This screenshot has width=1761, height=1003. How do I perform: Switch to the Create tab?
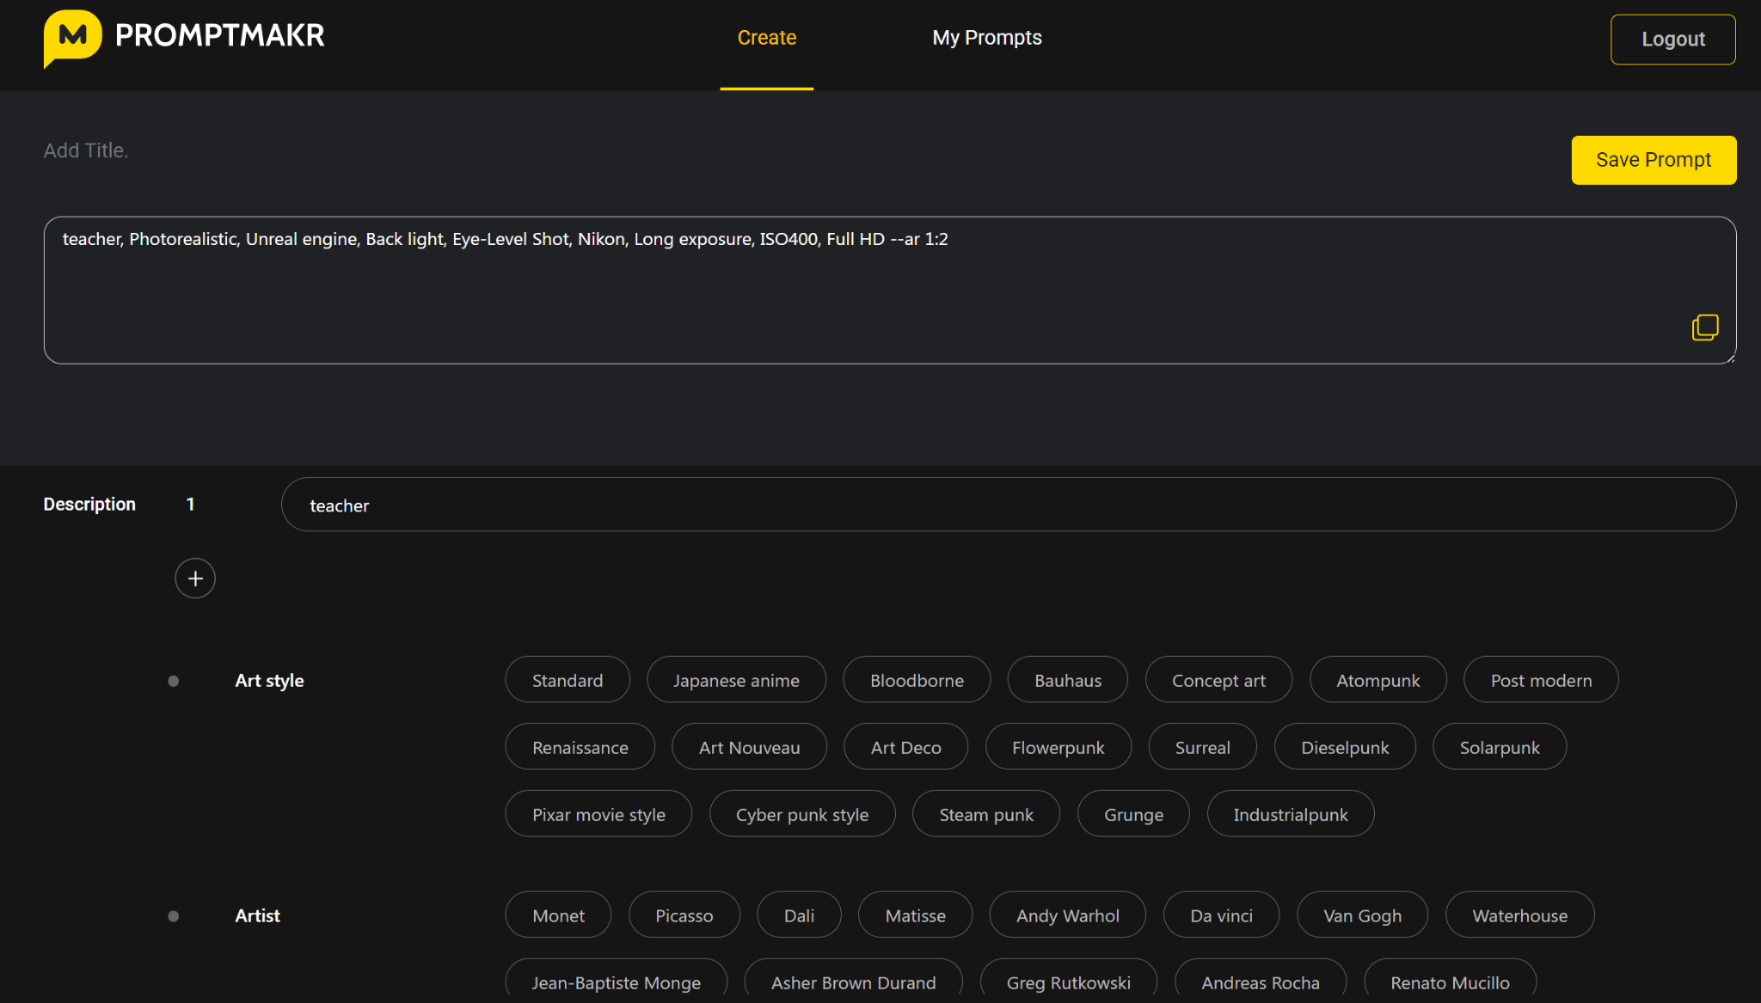click(x=766, y=38)
